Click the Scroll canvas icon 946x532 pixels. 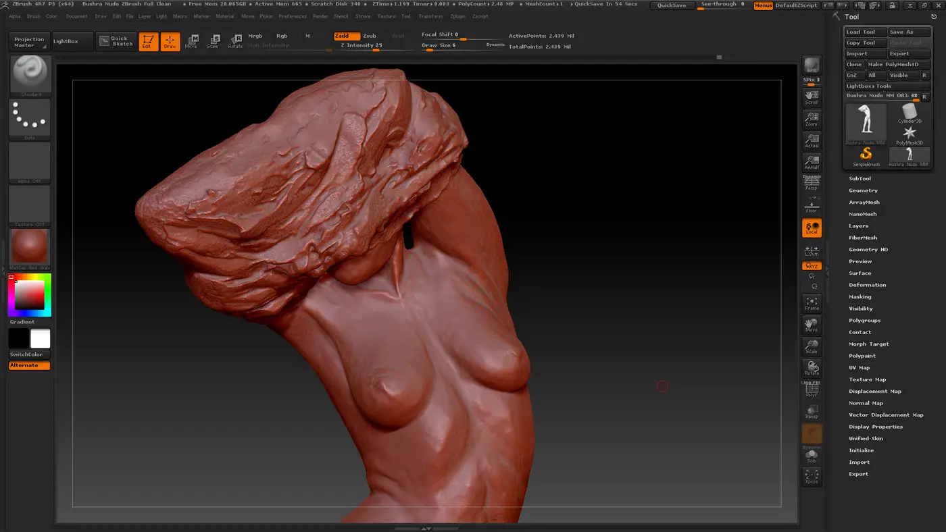(812, 98)
